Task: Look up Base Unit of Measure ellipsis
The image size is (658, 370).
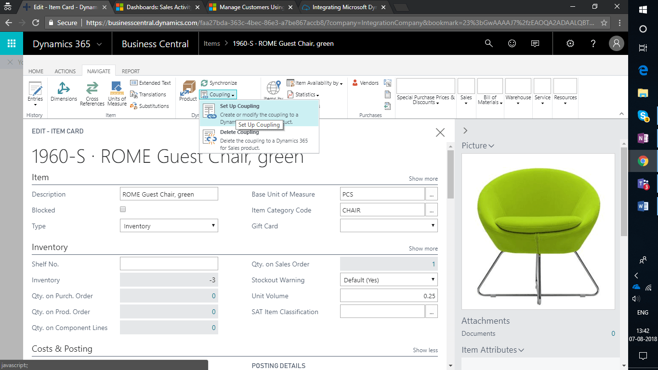Action: [432, 194]
